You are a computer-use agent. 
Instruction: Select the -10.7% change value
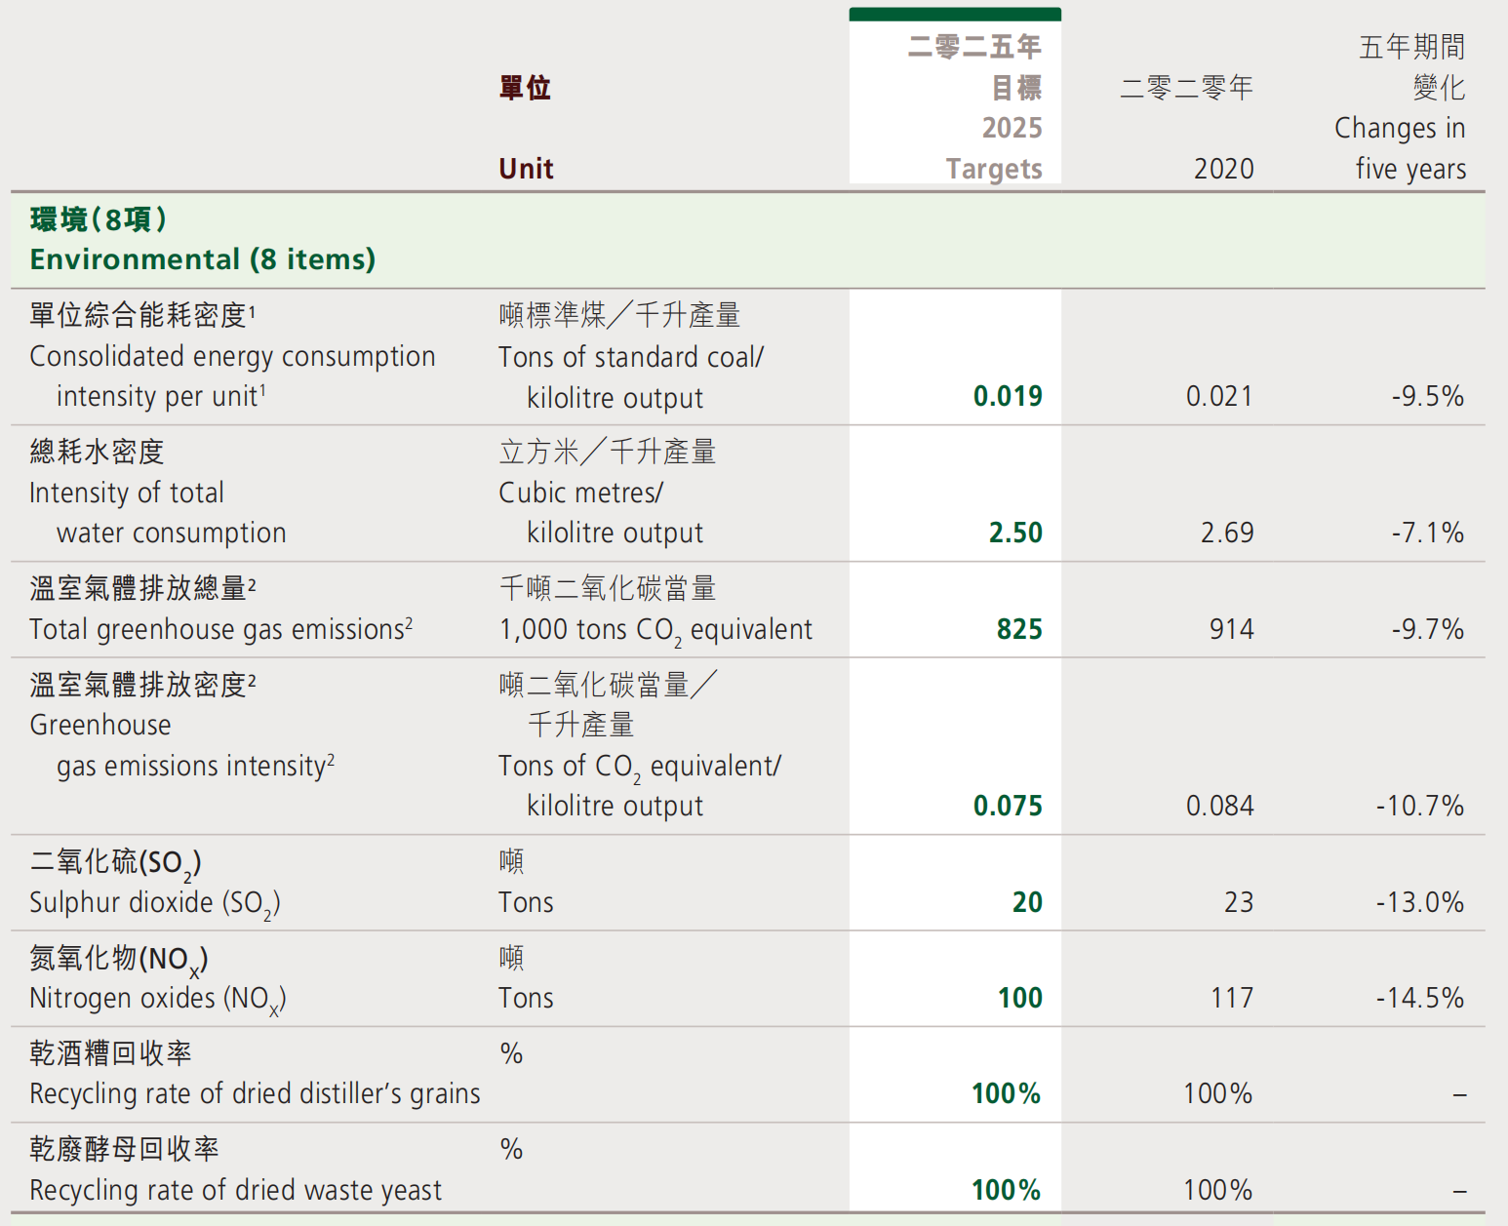coord(1420,806)
